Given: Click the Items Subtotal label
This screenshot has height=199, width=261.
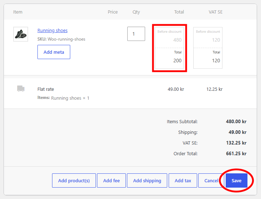Looking at the screenshot, I should [182, 121].
